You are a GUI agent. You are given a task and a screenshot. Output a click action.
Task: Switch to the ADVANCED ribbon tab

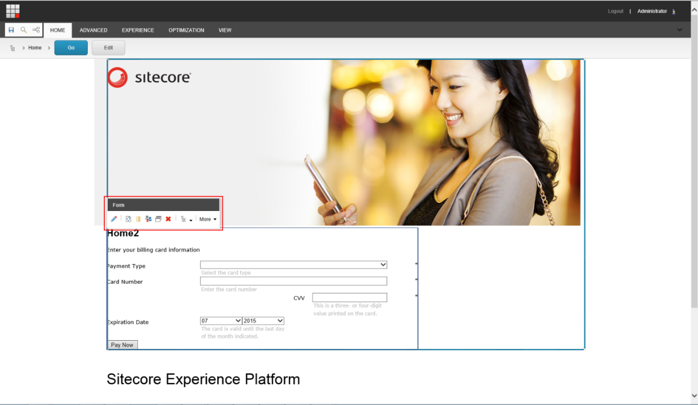point(93,30)
